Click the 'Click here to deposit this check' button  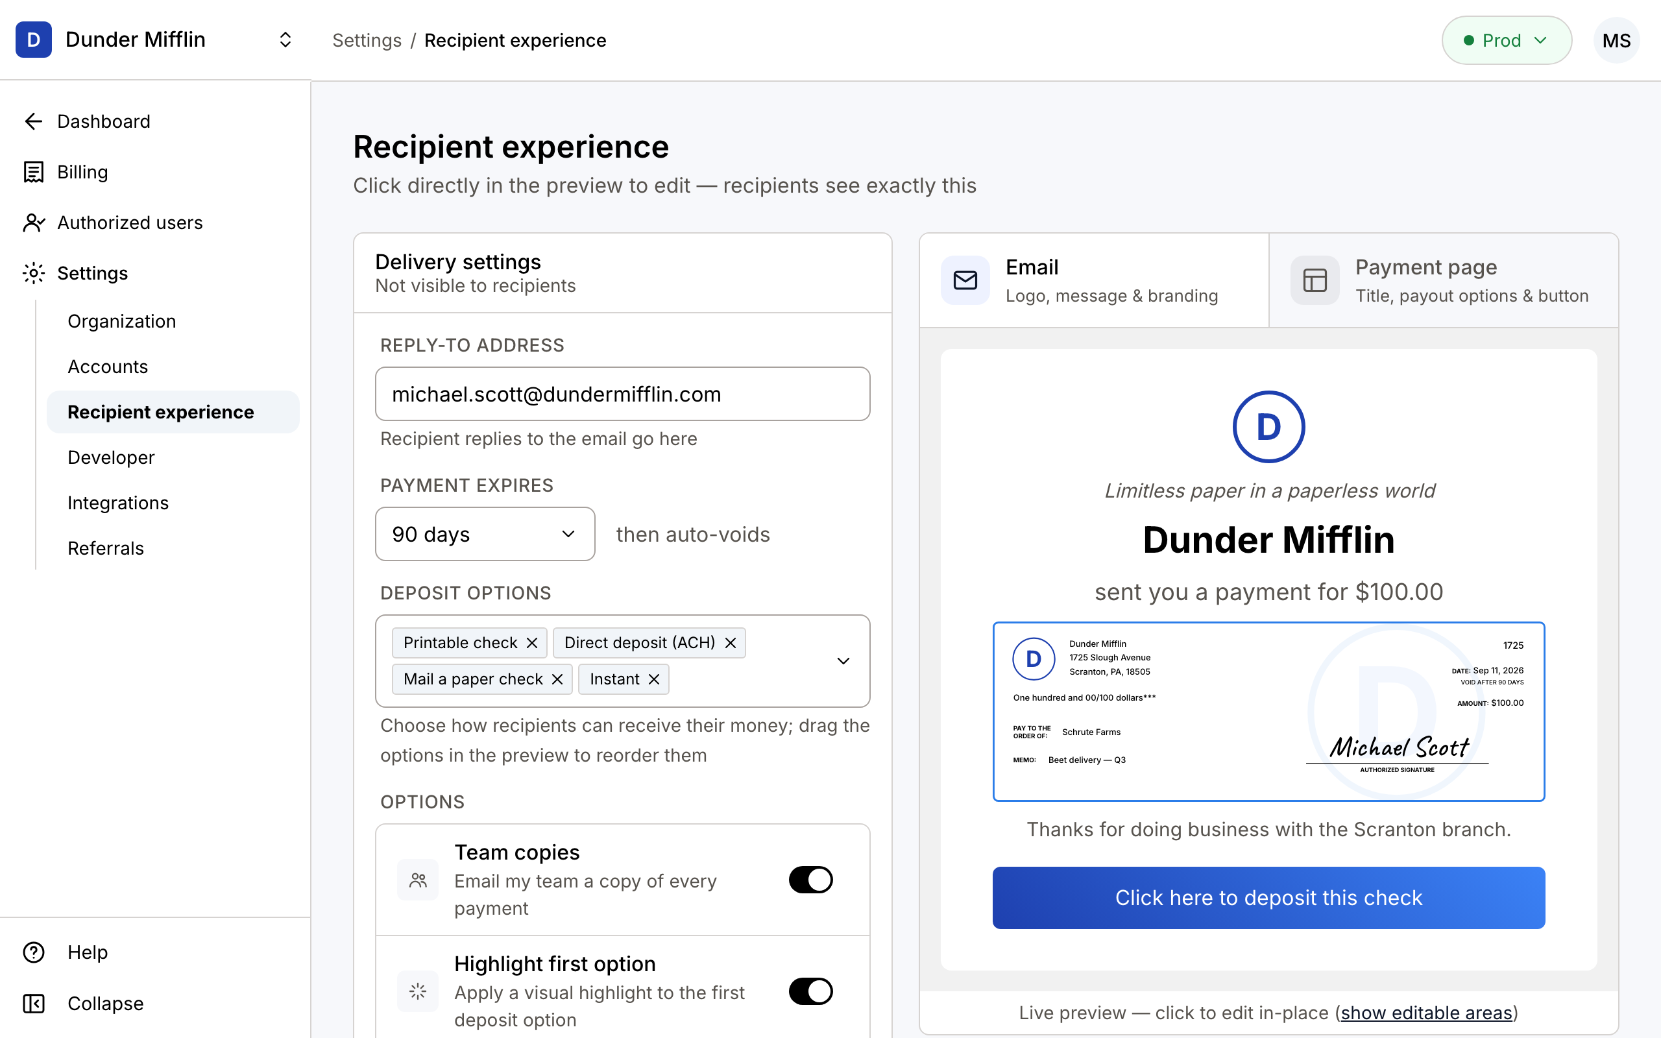pyautogui.click(x=1268, y=898)
